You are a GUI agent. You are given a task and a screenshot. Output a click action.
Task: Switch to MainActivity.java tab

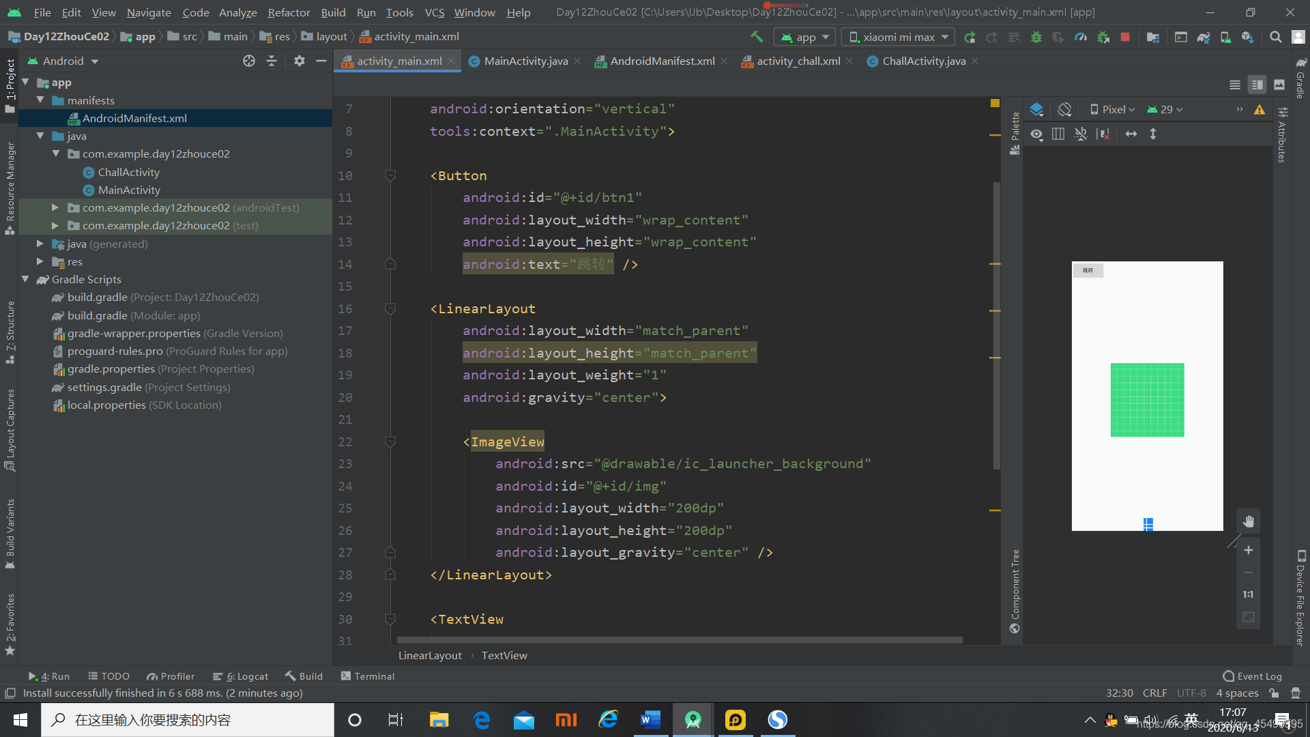(525, 61)
